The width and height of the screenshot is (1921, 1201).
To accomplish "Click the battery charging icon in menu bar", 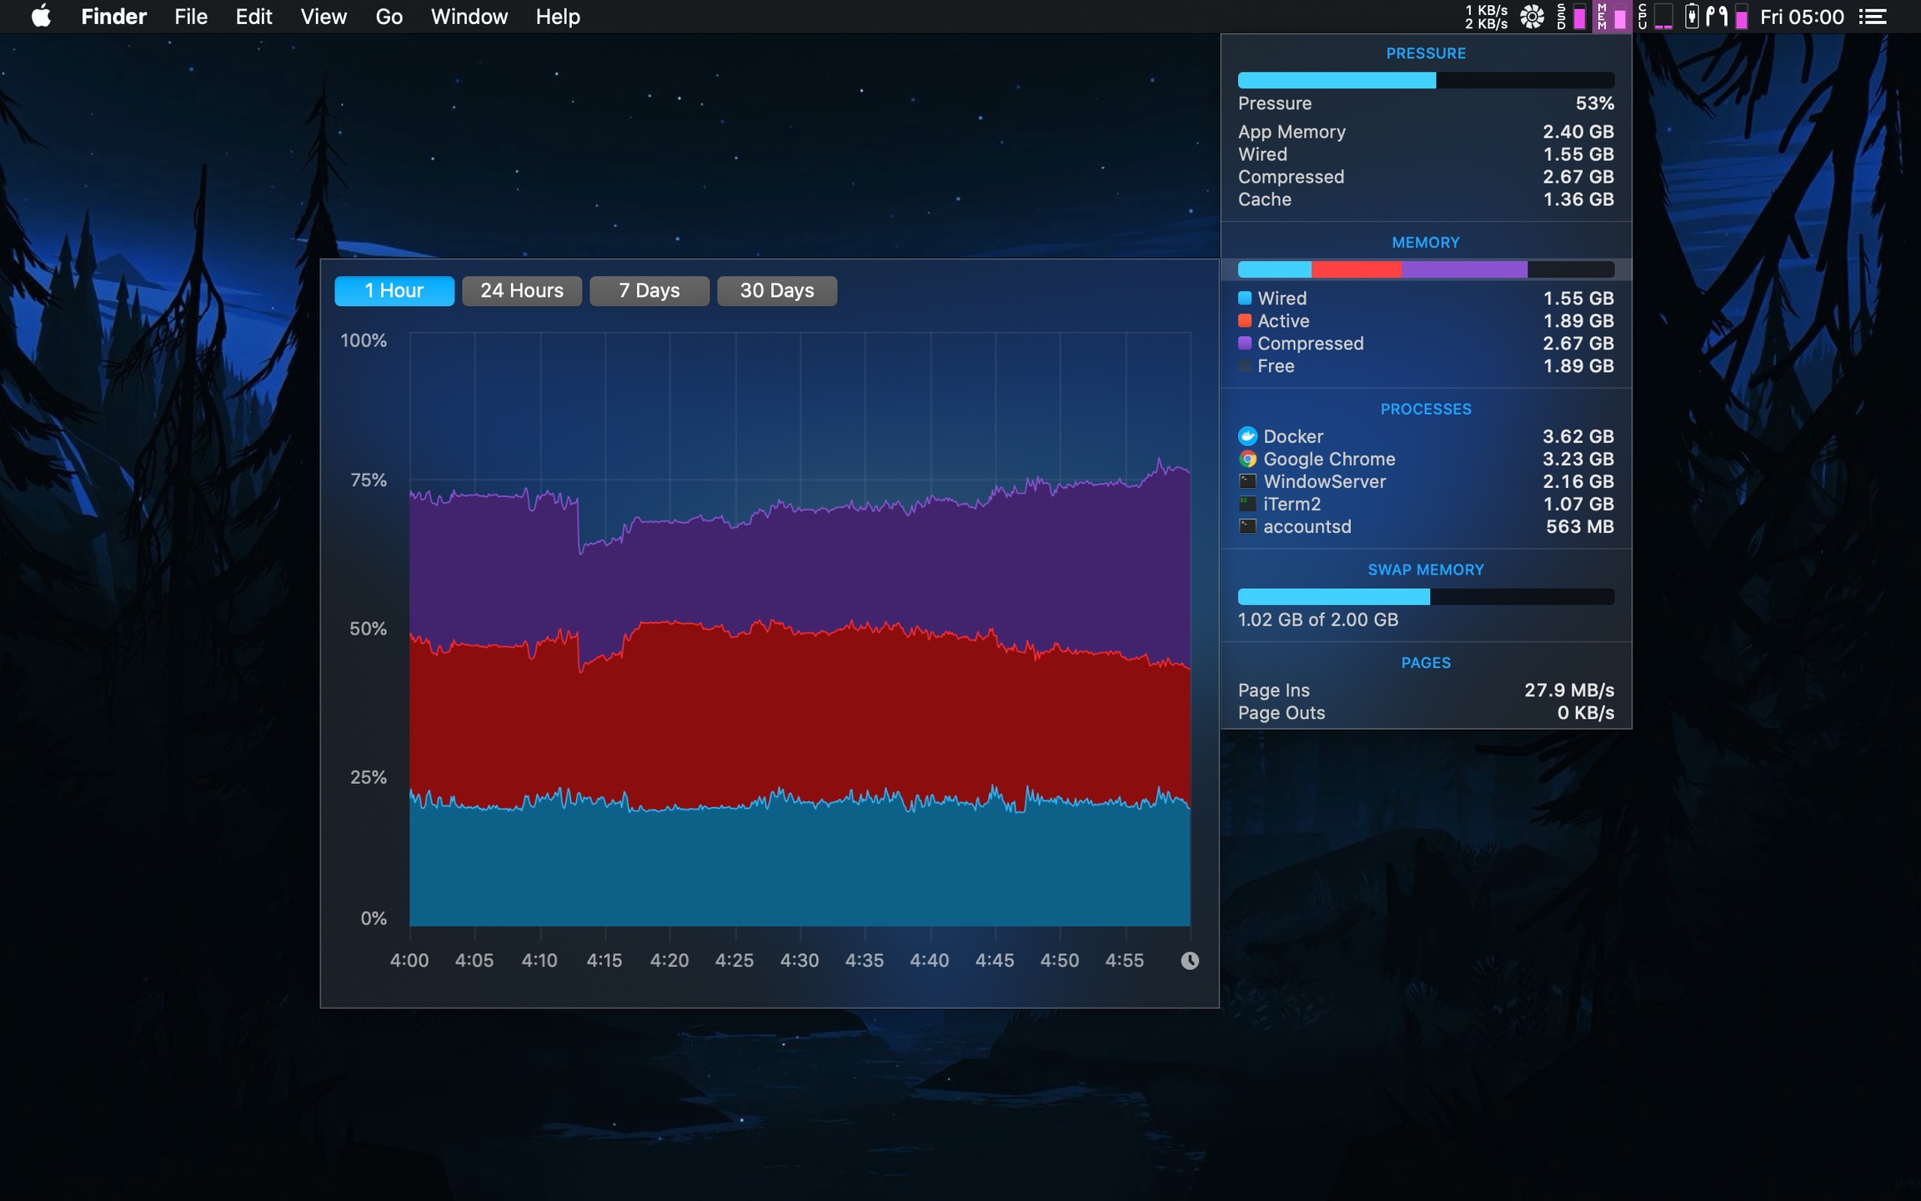I will point(1691,17).
